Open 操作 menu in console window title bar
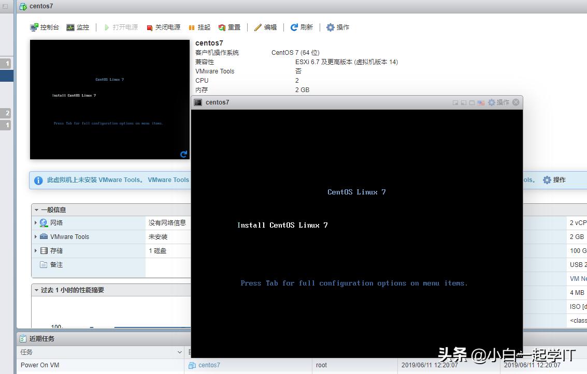The height and width of the screenshot is (374, 587). click(x=498, y=102)
